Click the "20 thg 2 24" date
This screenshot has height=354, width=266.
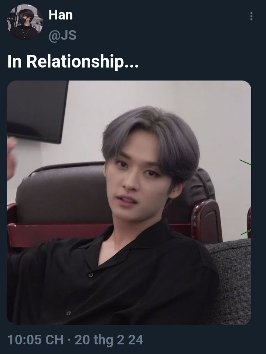pyautogui.click(x=109, y=340)
